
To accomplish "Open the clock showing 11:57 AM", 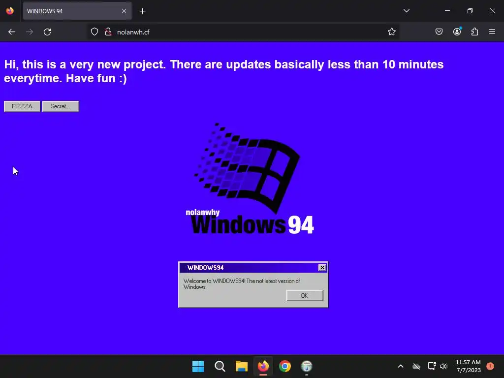I will click(468, 366).
